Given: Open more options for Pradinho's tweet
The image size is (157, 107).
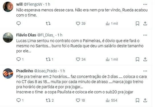Looking at the screenshot, I should point(145,71).
